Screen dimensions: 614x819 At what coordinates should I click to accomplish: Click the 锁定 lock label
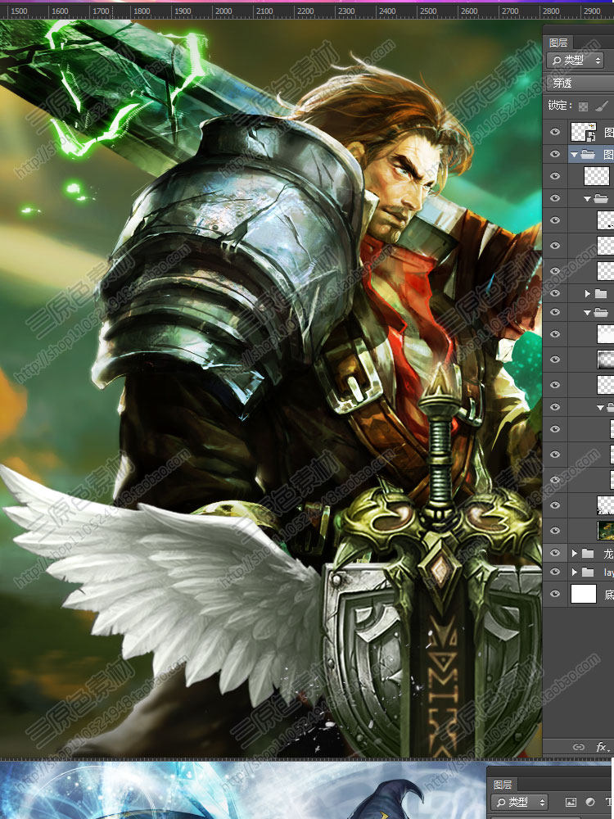coord(560,106)
